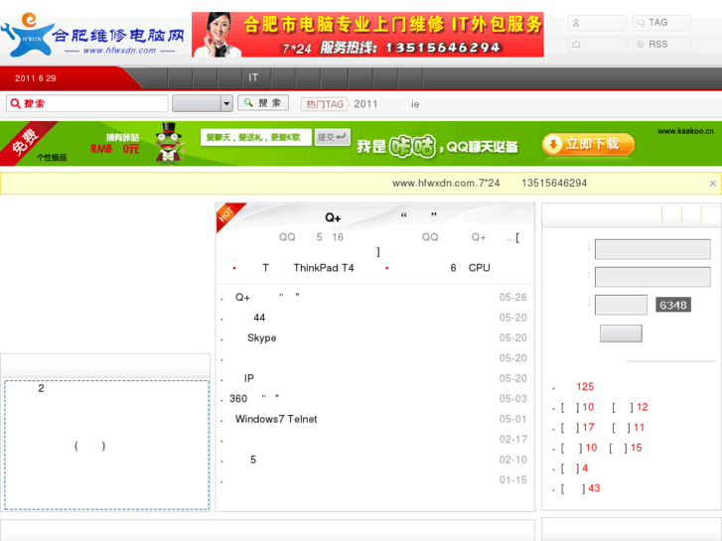Open the 6 CPU article link
This screenshot has height=541, width=722.
[470, 268]
